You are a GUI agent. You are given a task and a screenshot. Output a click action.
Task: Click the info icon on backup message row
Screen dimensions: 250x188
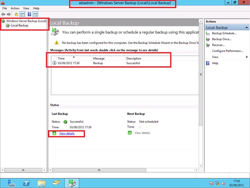pos(54,63)
